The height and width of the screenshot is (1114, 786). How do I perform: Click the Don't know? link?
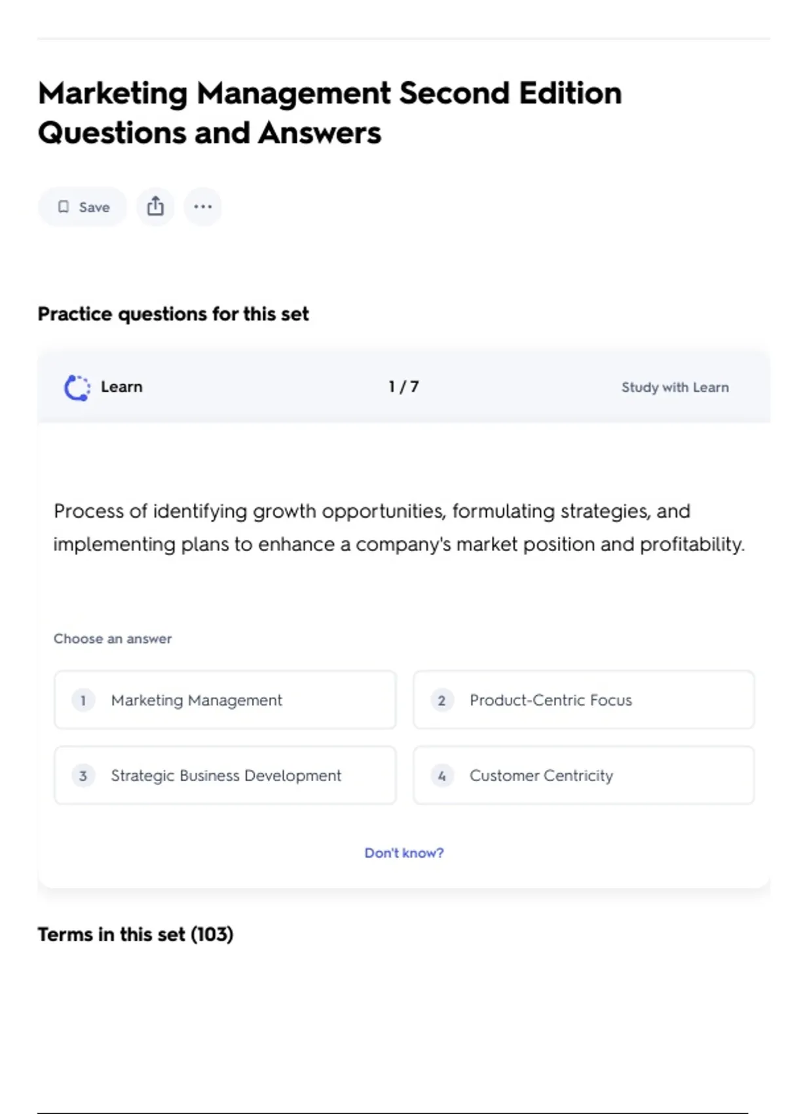(403, 853)
